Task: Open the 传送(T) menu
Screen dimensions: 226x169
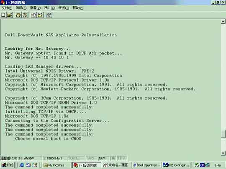Action: 64,8
